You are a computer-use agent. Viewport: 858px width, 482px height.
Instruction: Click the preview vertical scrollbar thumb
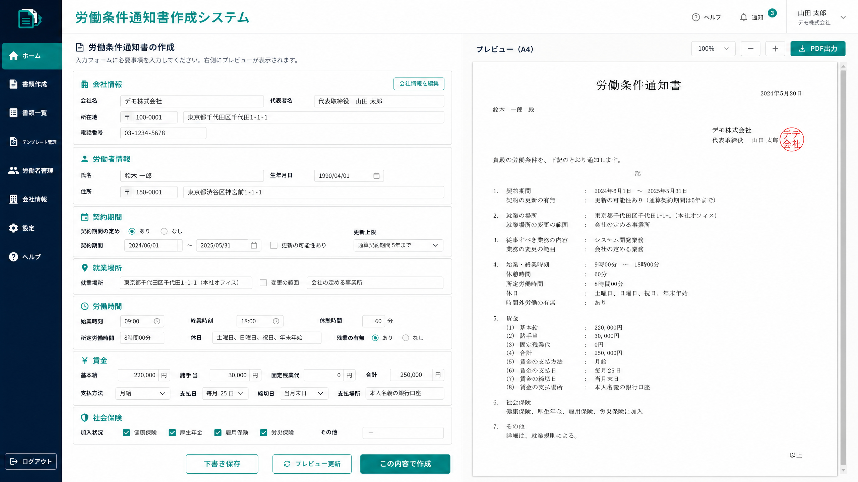[x=843, y=268]
